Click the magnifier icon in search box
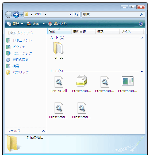The image size is (150, 159). [x=142, y=14]
